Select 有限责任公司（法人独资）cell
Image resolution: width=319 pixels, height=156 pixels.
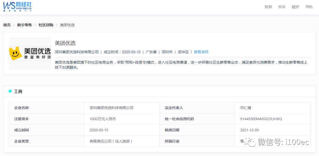point(122,141)
